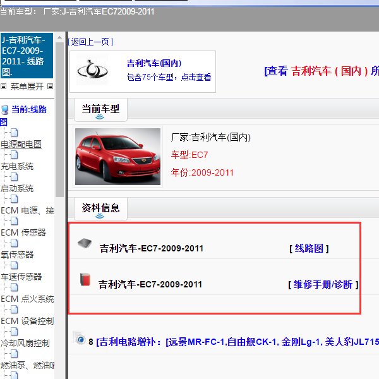Open the 维修手册/诊断 link
Image resolution: width=379 pixels, height=379 pixels.
pos(323,284)
